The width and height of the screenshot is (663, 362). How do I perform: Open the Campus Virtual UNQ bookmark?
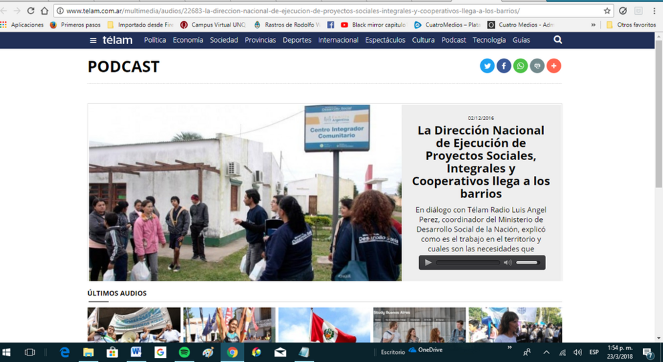213,25
